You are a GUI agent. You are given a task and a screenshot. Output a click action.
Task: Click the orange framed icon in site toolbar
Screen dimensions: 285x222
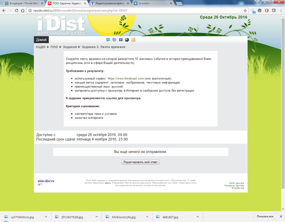(x=133, y=40)
